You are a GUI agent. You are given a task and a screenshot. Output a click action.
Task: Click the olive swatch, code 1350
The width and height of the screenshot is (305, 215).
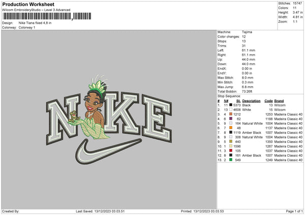(x=231, y=141)
